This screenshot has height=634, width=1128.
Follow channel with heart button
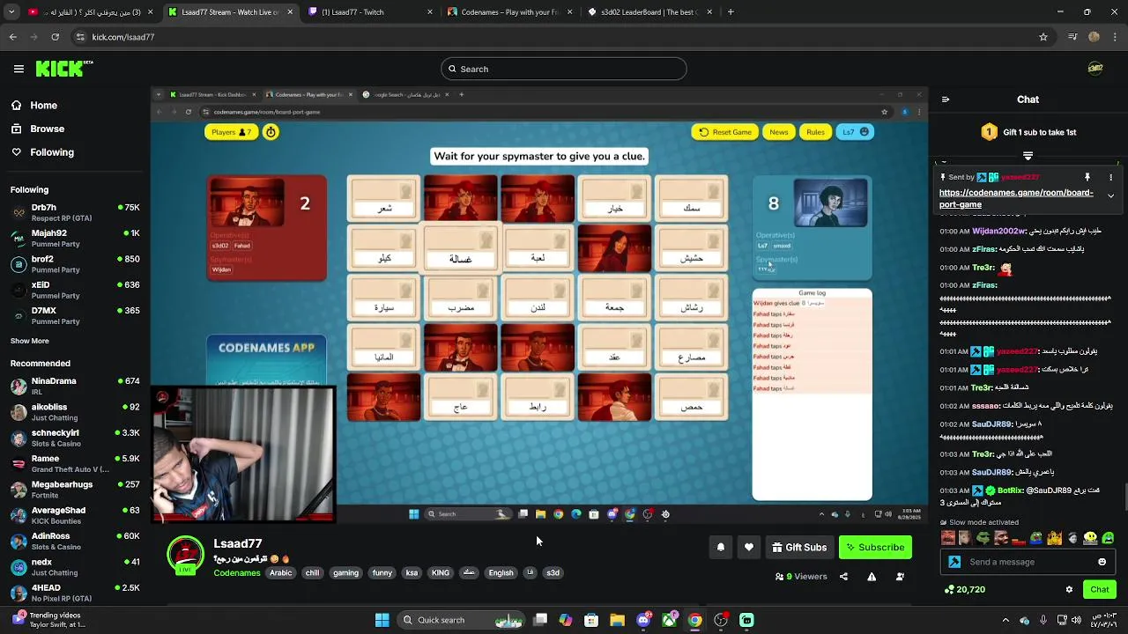point(749,548)
